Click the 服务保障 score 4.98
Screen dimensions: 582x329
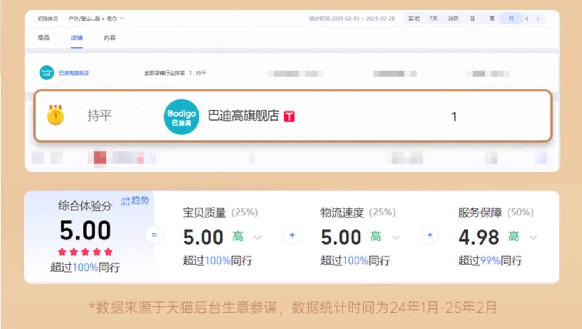[x=479, y=237]
